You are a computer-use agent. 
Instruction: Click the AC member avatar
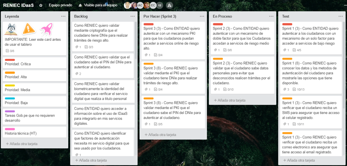[140, 5]
